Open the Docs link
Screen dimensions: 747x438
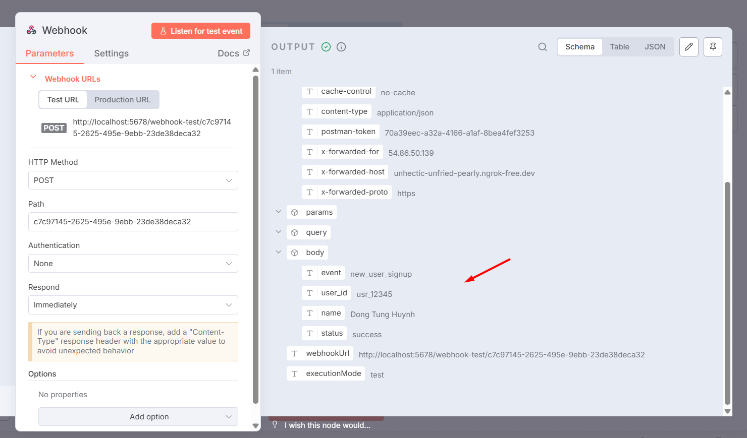coord(233,53)
